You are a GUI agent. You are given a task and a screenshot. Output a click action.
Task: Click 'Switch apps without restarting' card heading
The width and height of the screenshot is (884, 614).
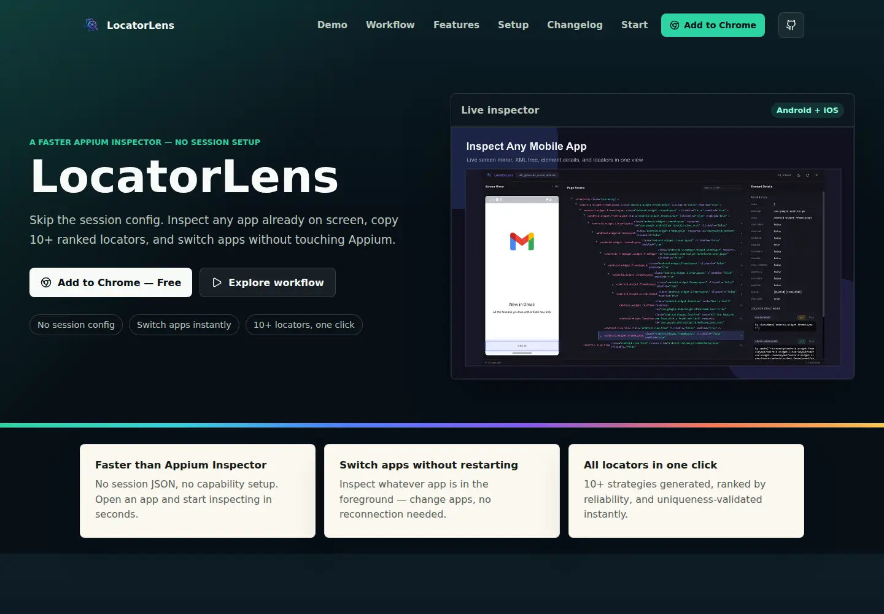pyautogui.click(x=428, y=465)
